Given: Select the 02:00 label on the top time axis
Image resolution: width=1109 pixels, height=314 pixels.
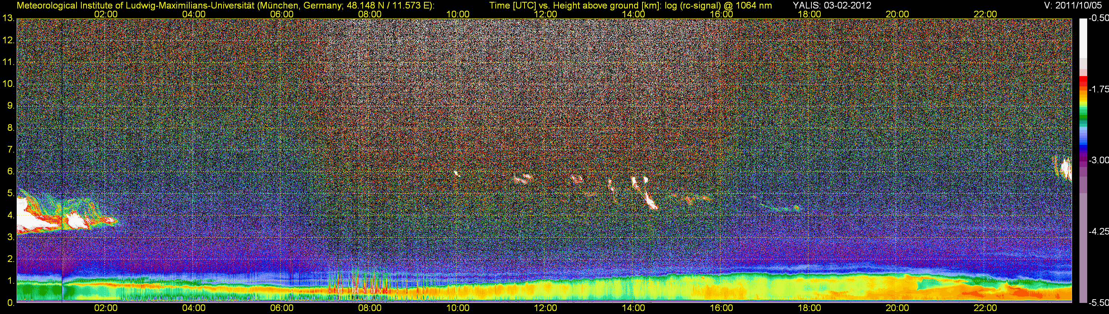Looking at the screenshot, I should pyautogui.click(x=106, y=14).
